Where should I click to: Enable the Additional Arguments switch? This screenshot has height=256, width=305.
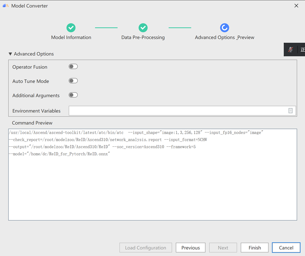coord(73,95)
